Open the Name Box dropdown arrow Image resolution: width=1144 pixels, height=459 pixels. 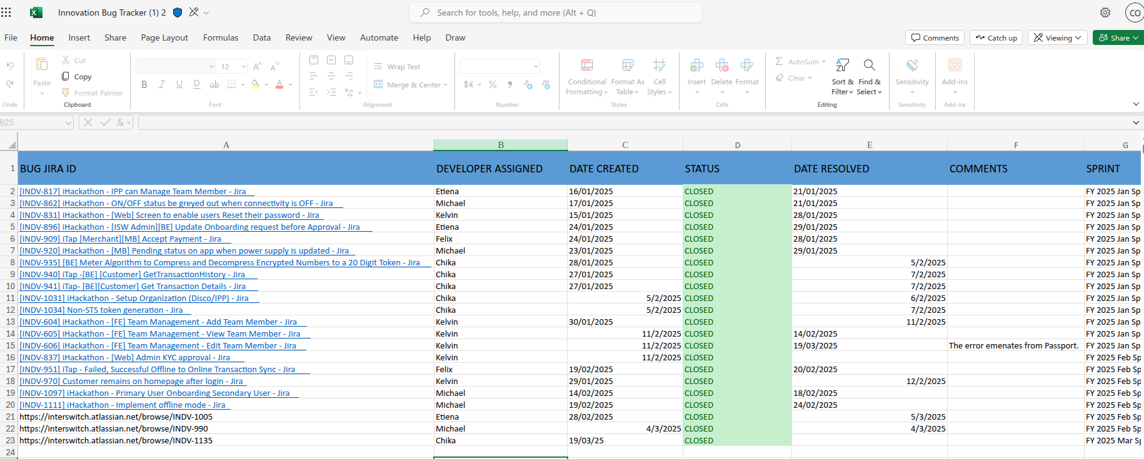[x=68, y=123]
